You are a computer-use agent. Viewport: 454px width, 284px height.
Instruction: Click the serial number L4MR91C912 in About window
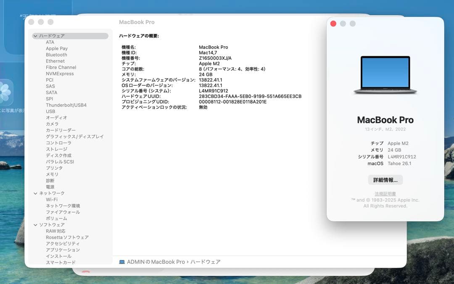pos(402,157)
